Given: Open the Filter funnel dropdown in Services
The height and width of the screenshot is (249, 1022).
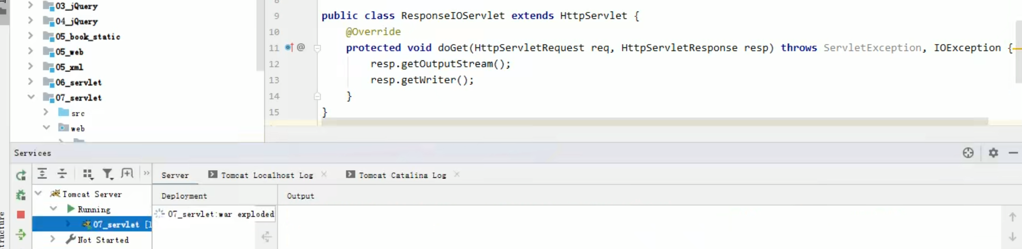Looking at the screenshot, I should (x=108, y=174).
